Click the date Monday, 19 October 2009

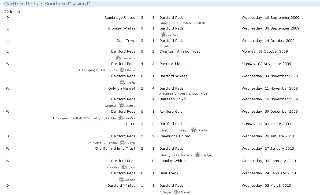[x=265, y=51]
